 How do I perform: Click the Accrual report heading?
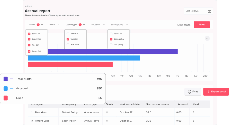[38, 11]
